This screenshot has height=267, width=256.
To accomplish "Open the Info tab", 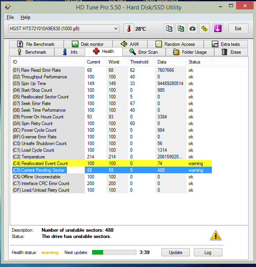I will [x=70, y=52].
